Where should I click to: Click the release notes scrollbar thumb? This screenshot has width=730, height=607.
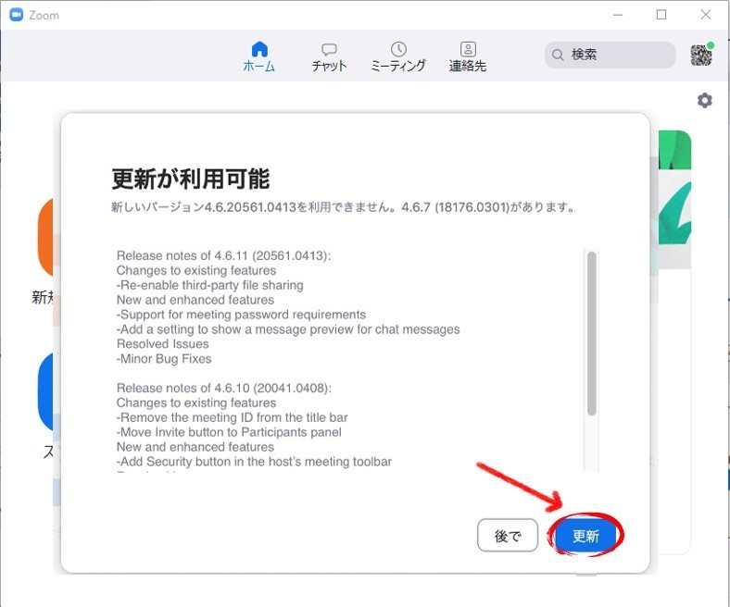(591, 333)
